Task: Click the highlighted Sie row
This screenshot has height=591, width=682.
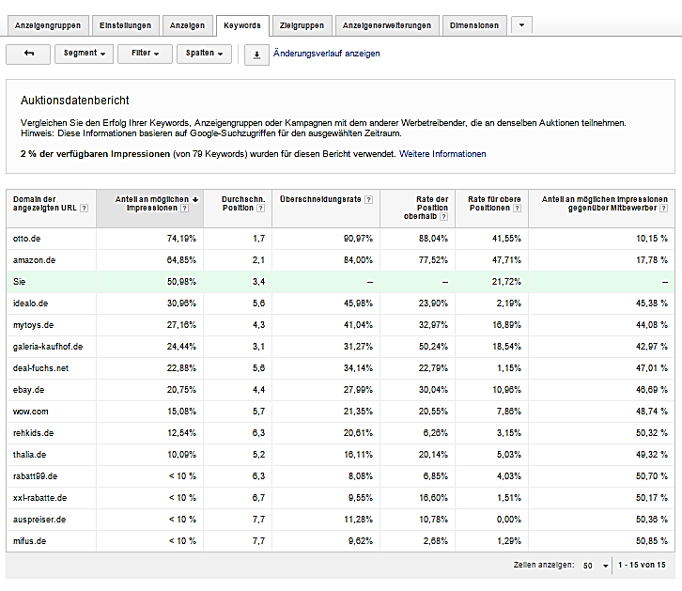Action: [x=341, y=282]
